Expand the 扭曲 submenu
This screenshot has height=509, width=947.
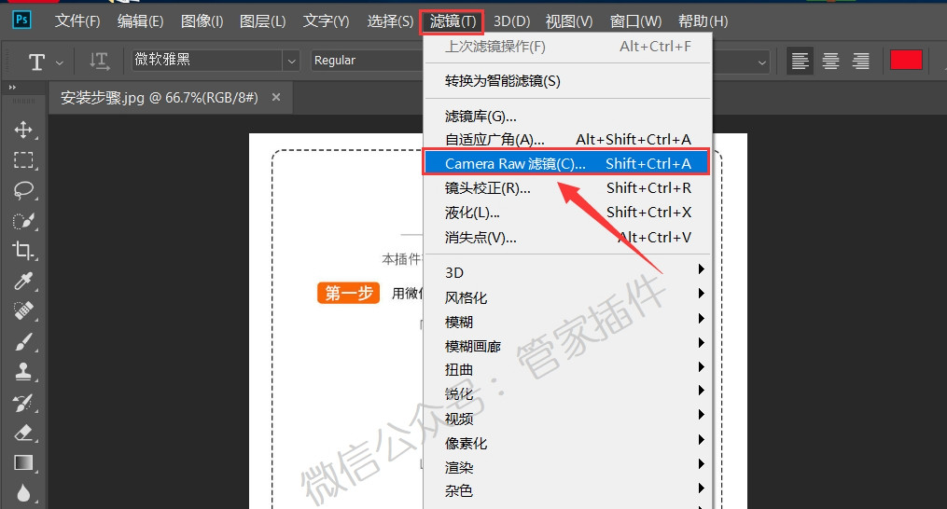568,369
